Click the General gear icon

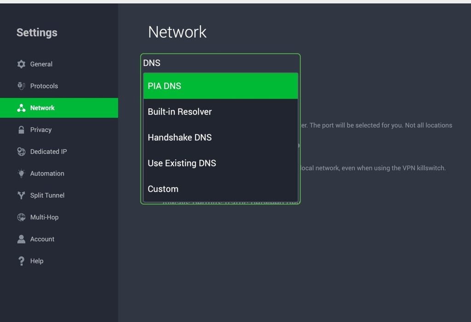tap(21, 64)
